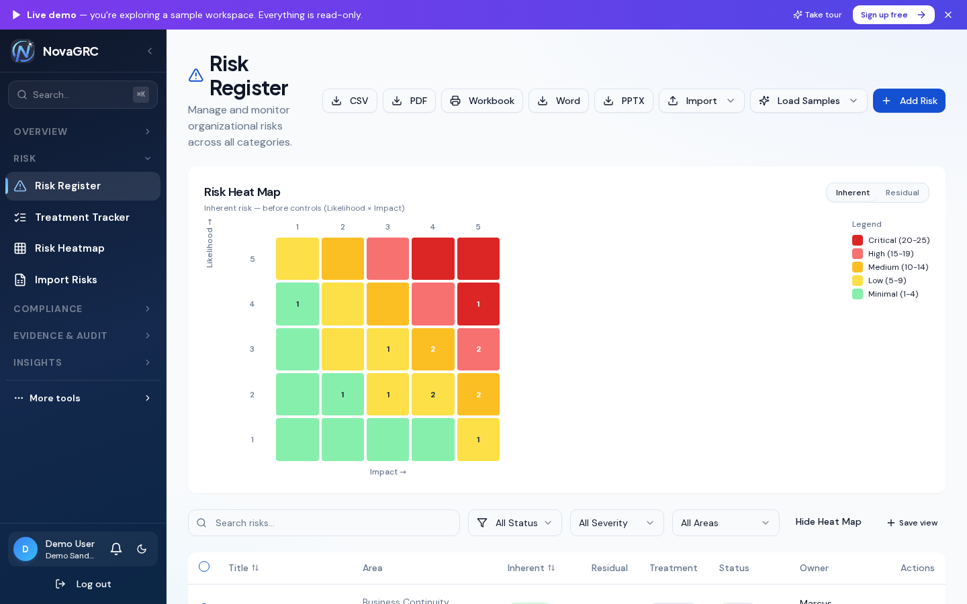Image resolution: width=967 pixels, height=604 pixels.
Task: Click the Critical (20-25) legend swatch
Action: click(x=858, y=240)
